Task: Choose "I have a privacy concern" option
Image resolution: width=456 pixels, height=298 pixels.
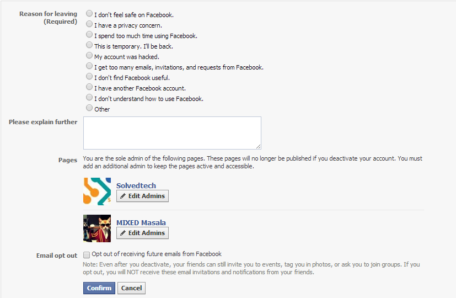Action: click(x=89, y=24)
